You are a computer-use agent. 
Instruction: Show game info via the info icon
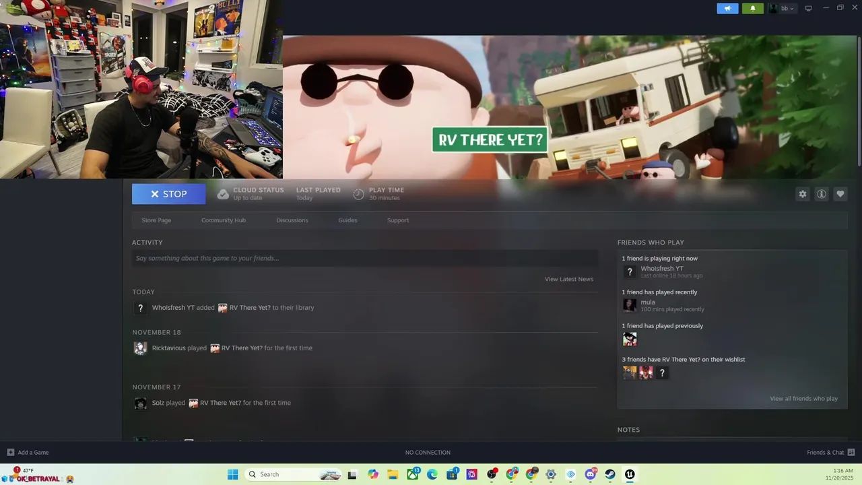(822, 194)
